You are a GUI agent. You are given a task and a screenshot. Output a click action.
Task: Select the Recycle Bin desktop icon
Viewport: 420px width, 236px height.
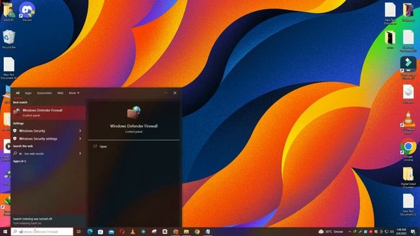coord(9,39)
